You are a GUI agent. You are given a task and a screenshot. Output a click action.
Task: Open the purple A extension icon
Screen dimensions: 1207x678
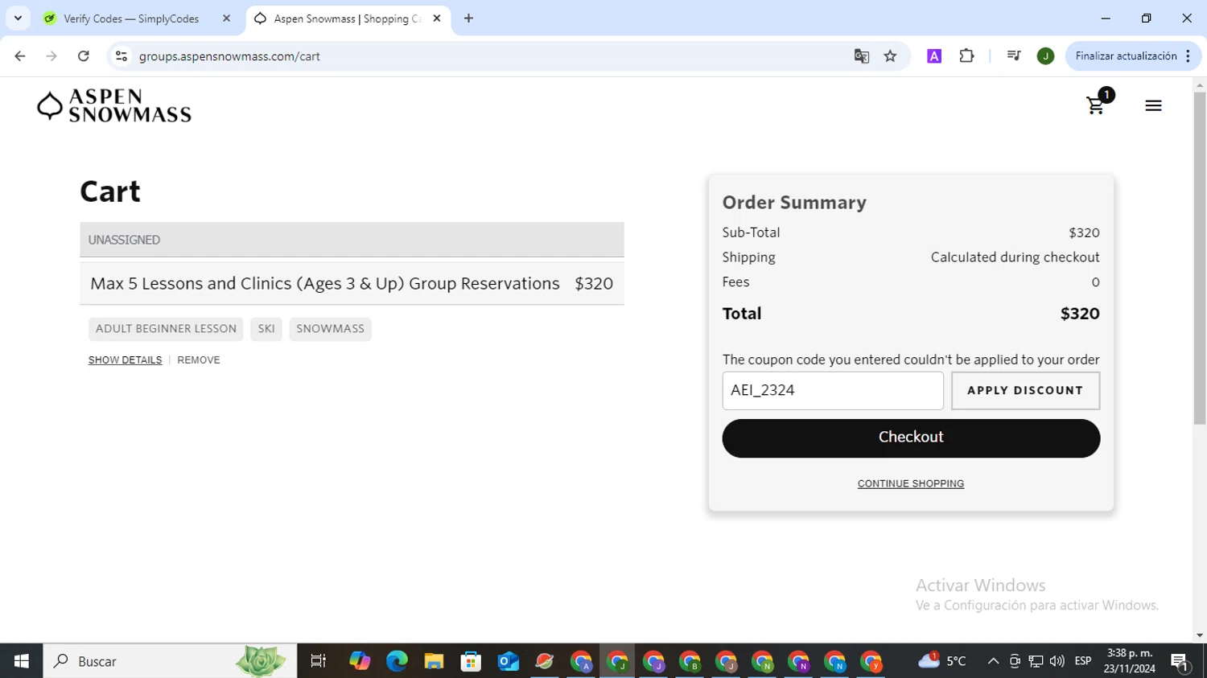(934, 56)
